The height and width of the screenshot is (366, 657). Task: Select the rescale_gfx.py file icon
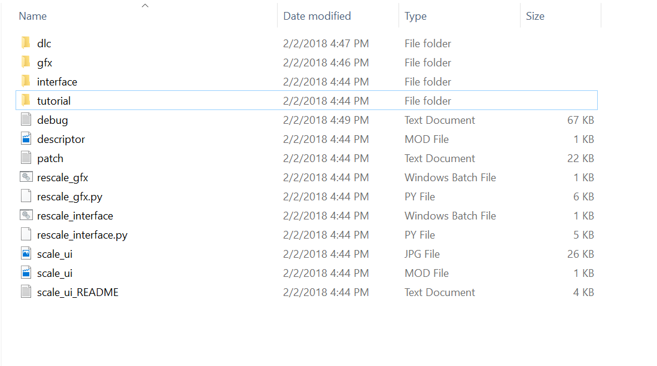[x=26, y=197]
